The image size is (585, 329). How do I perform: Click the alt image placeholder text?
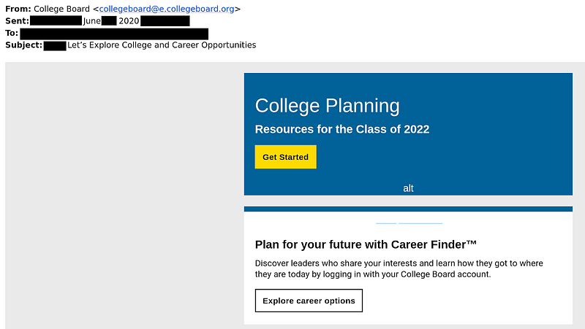tap(408, 188)
